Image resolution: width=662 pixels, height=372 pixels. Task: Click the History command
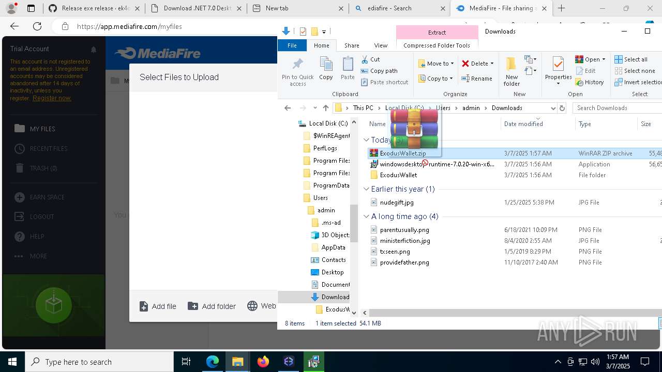point(589,82)
